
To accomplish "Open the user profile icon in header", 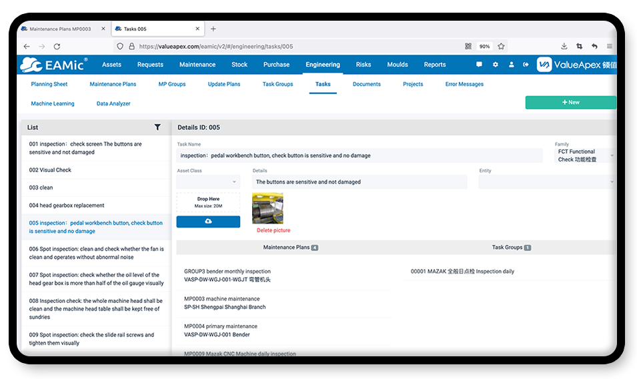I will pyautogui.click(x=511, y=65).
